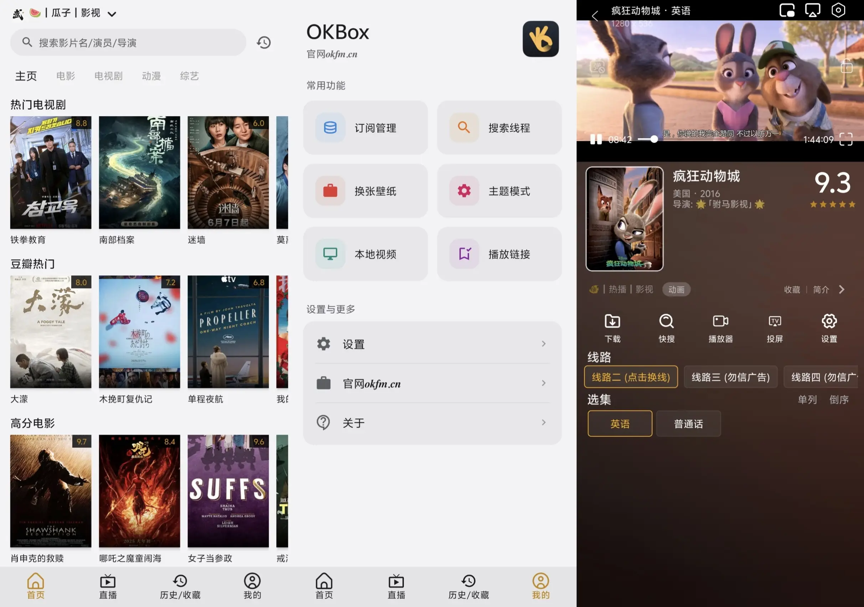Open 订阅管理 subscription management
The height and width of the screenshot is (607, 864).
365,128
